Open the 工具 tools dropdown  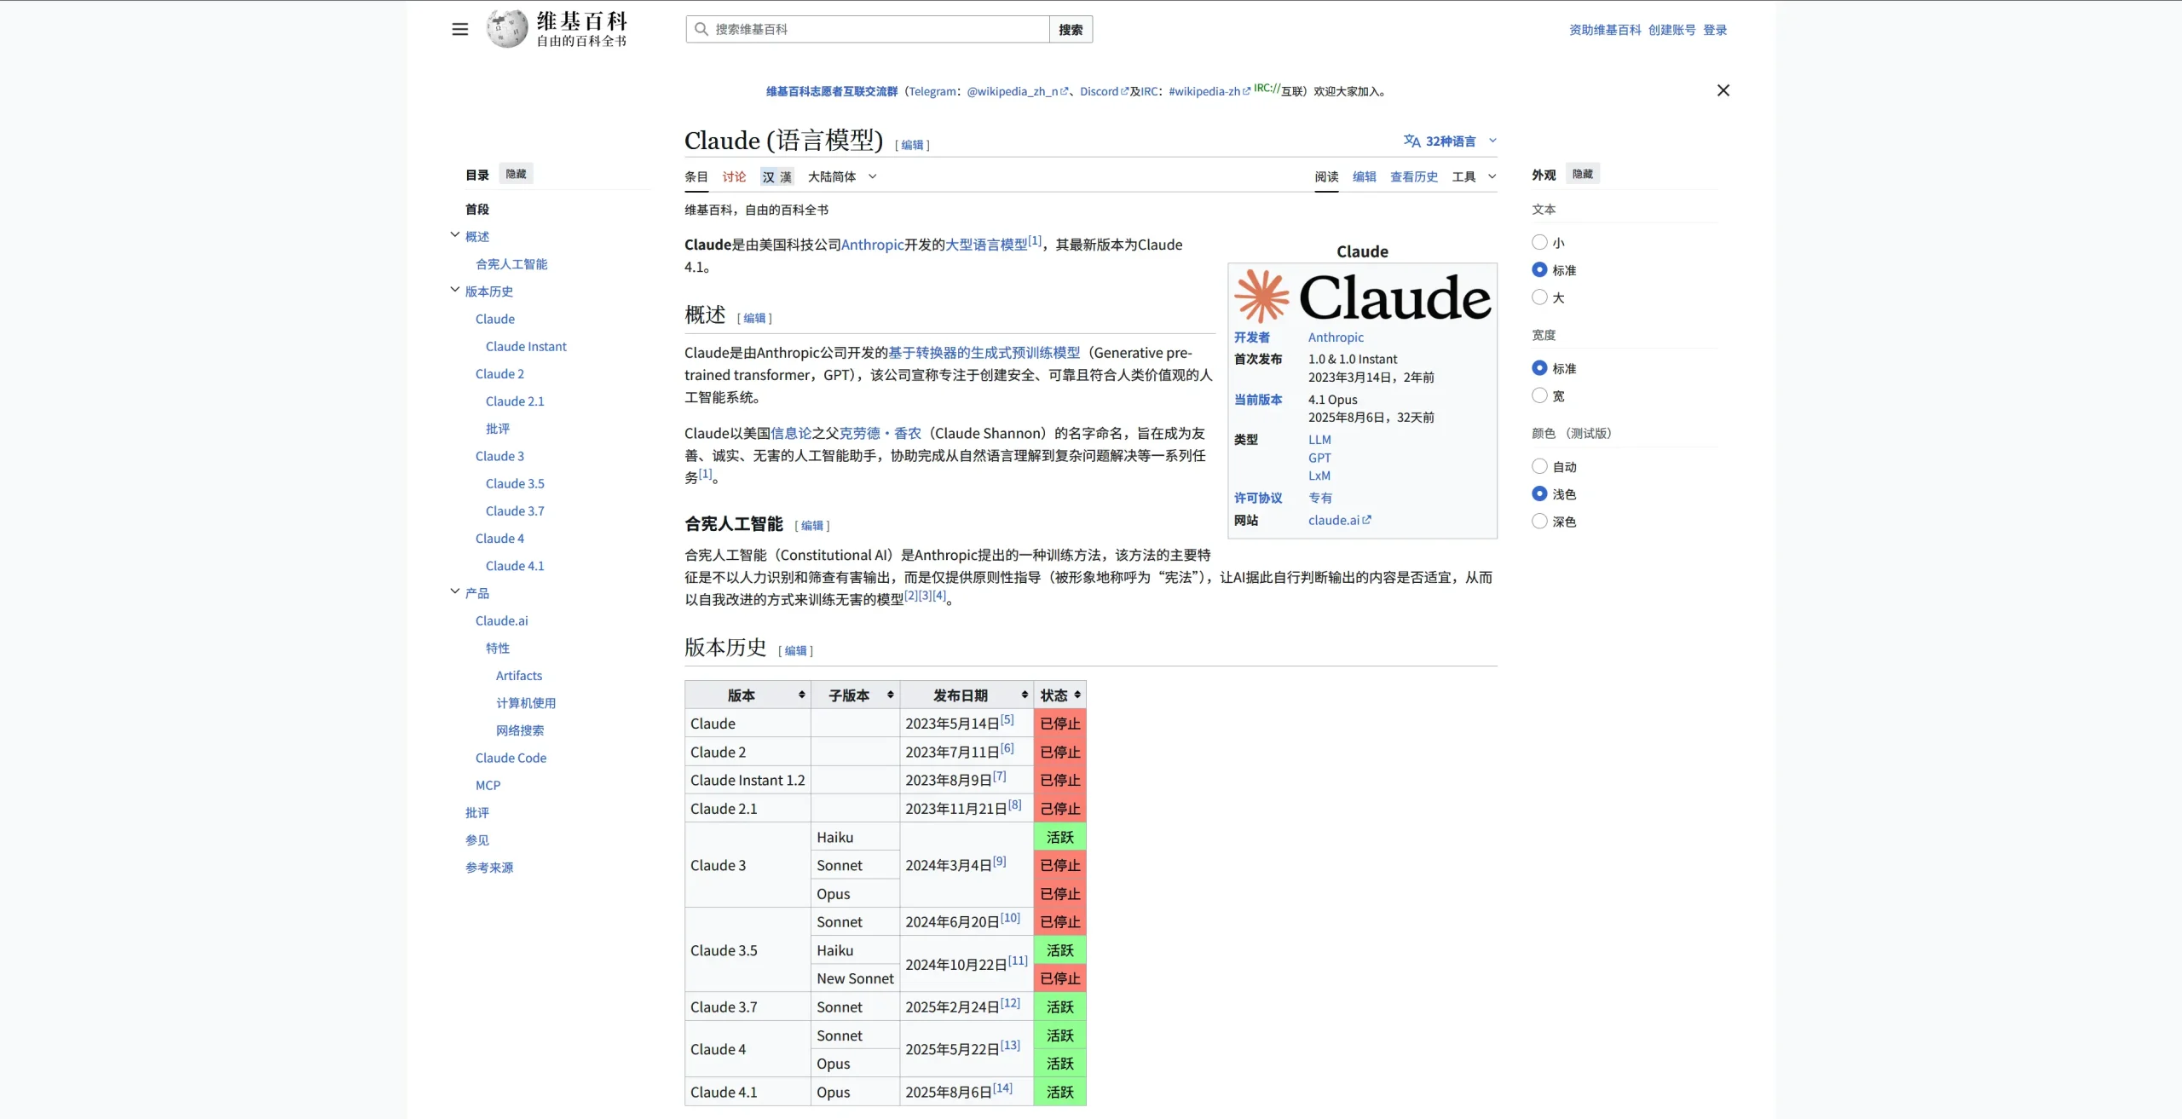coord(1474,176)
